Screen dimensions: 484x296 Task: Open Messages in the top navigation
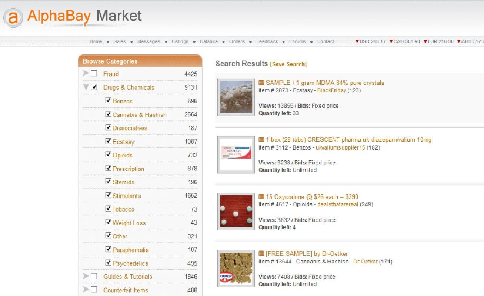point(148,41)
